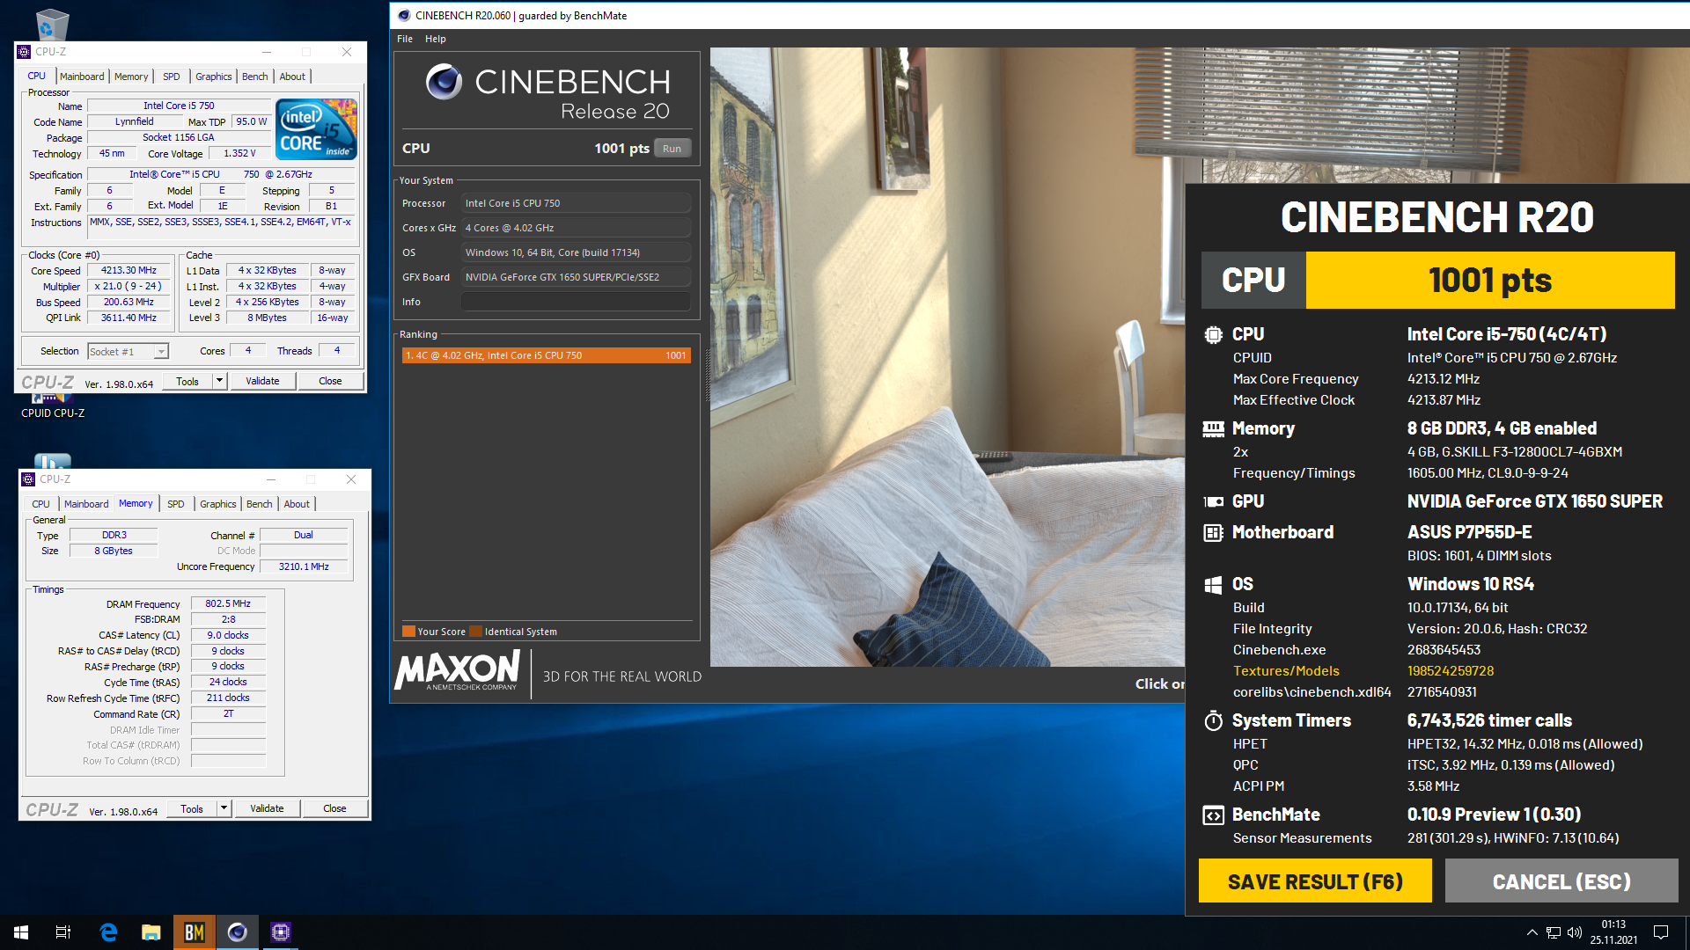Open the Windows Start menu
The height and width of the screenshot is (950, 1690).
click(x=21, y=932)
